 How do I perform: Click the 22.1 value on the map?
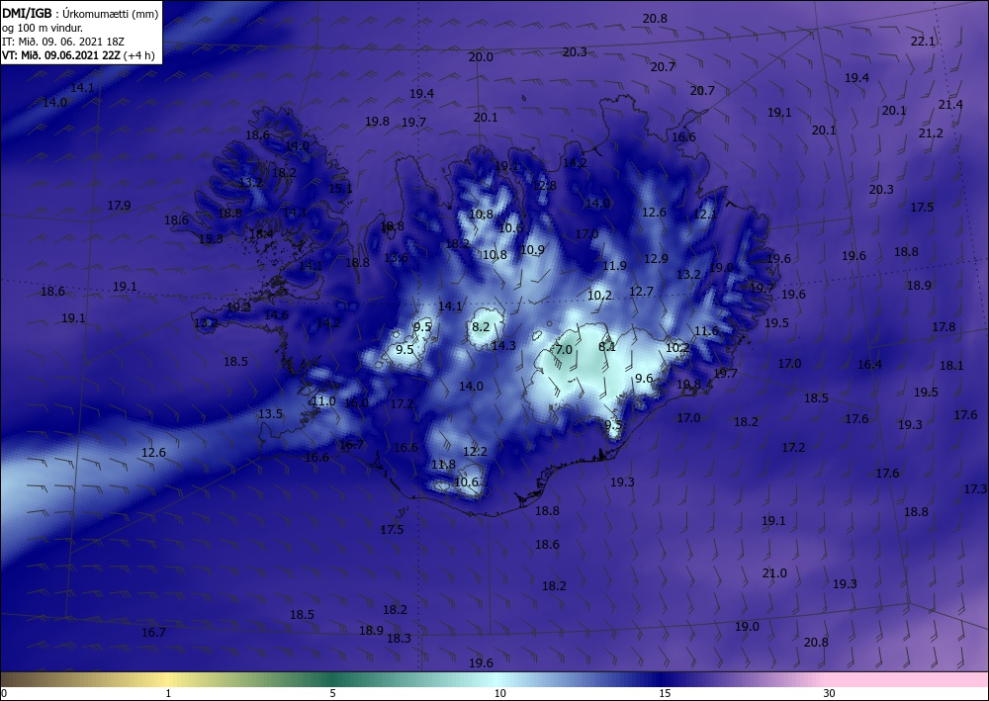923,42
